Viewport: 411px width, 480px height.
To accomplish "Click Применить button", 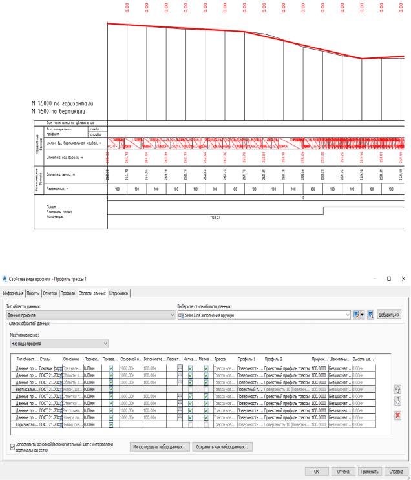I will pyautogui.click(x=370, y=472).
